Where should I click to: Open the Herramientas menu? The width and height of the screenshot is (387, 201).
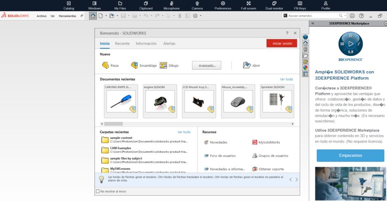pyautogui.click(x=68, y=16)
